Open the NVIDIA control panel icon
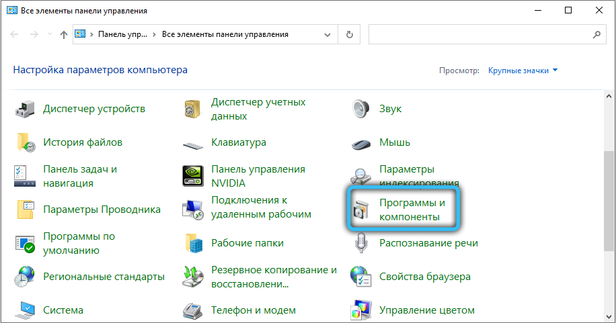 point(194,176)
